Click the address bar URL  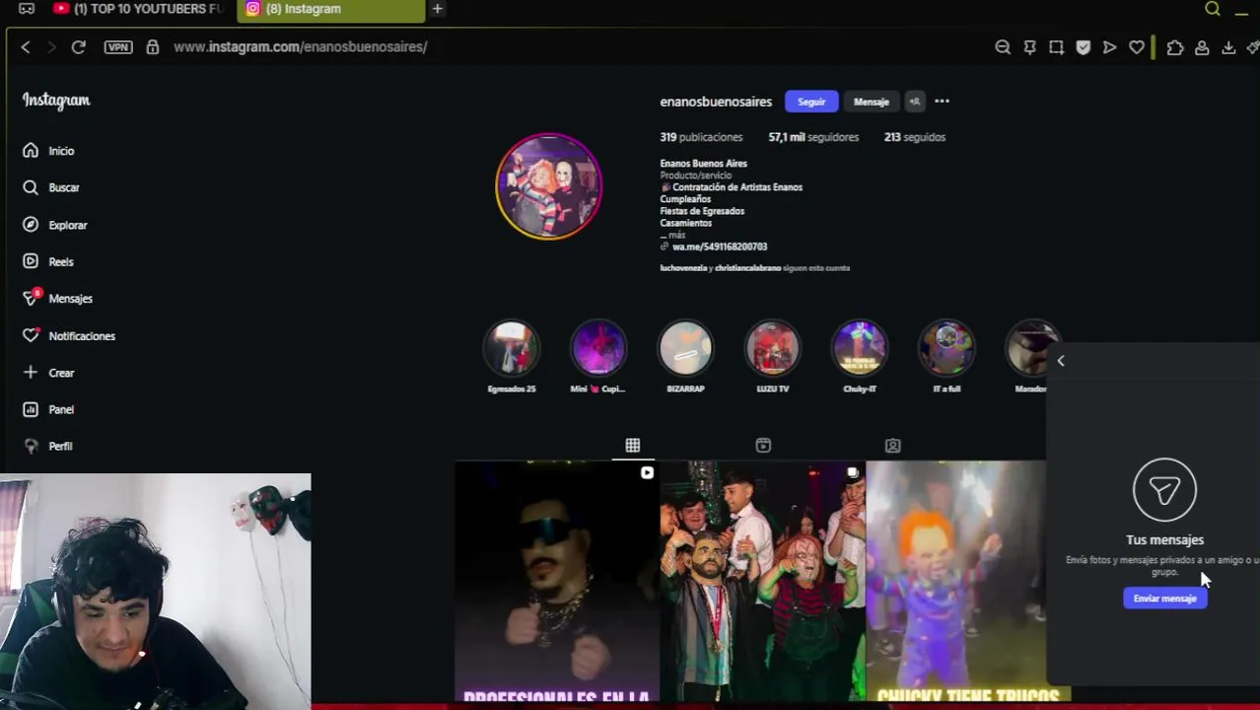coord(300,46)
